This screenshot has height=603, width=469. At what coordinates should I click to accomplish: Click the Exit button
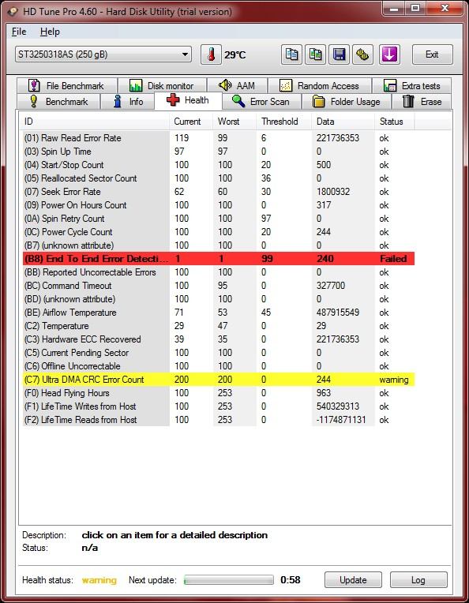tap(432, 54)
